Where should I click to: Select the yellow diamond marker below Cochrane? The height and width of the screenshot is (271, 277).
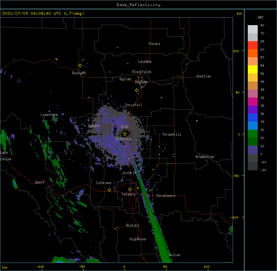[109, 190]
